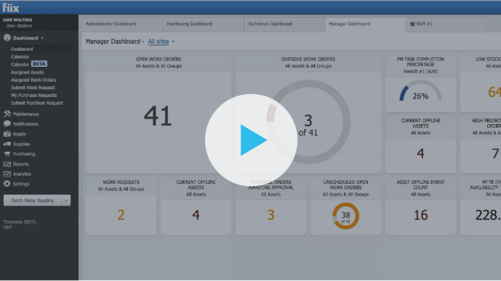This screenshot has height=281, width=501.
Task: Open Submit Work Request
Action: (x=33, y=88)
